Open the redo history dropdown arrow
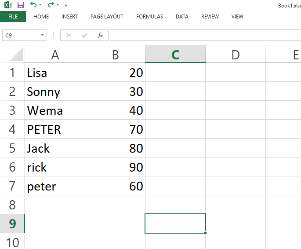The height and width of the screenshot is (249, 301). (x=58, y=5)
